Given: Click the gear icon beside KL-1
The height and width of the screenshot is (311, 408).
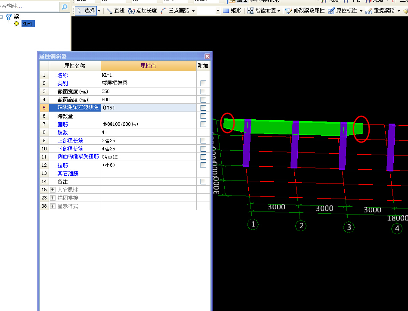Looking at the screenshot, I should (x=17, y=24).
